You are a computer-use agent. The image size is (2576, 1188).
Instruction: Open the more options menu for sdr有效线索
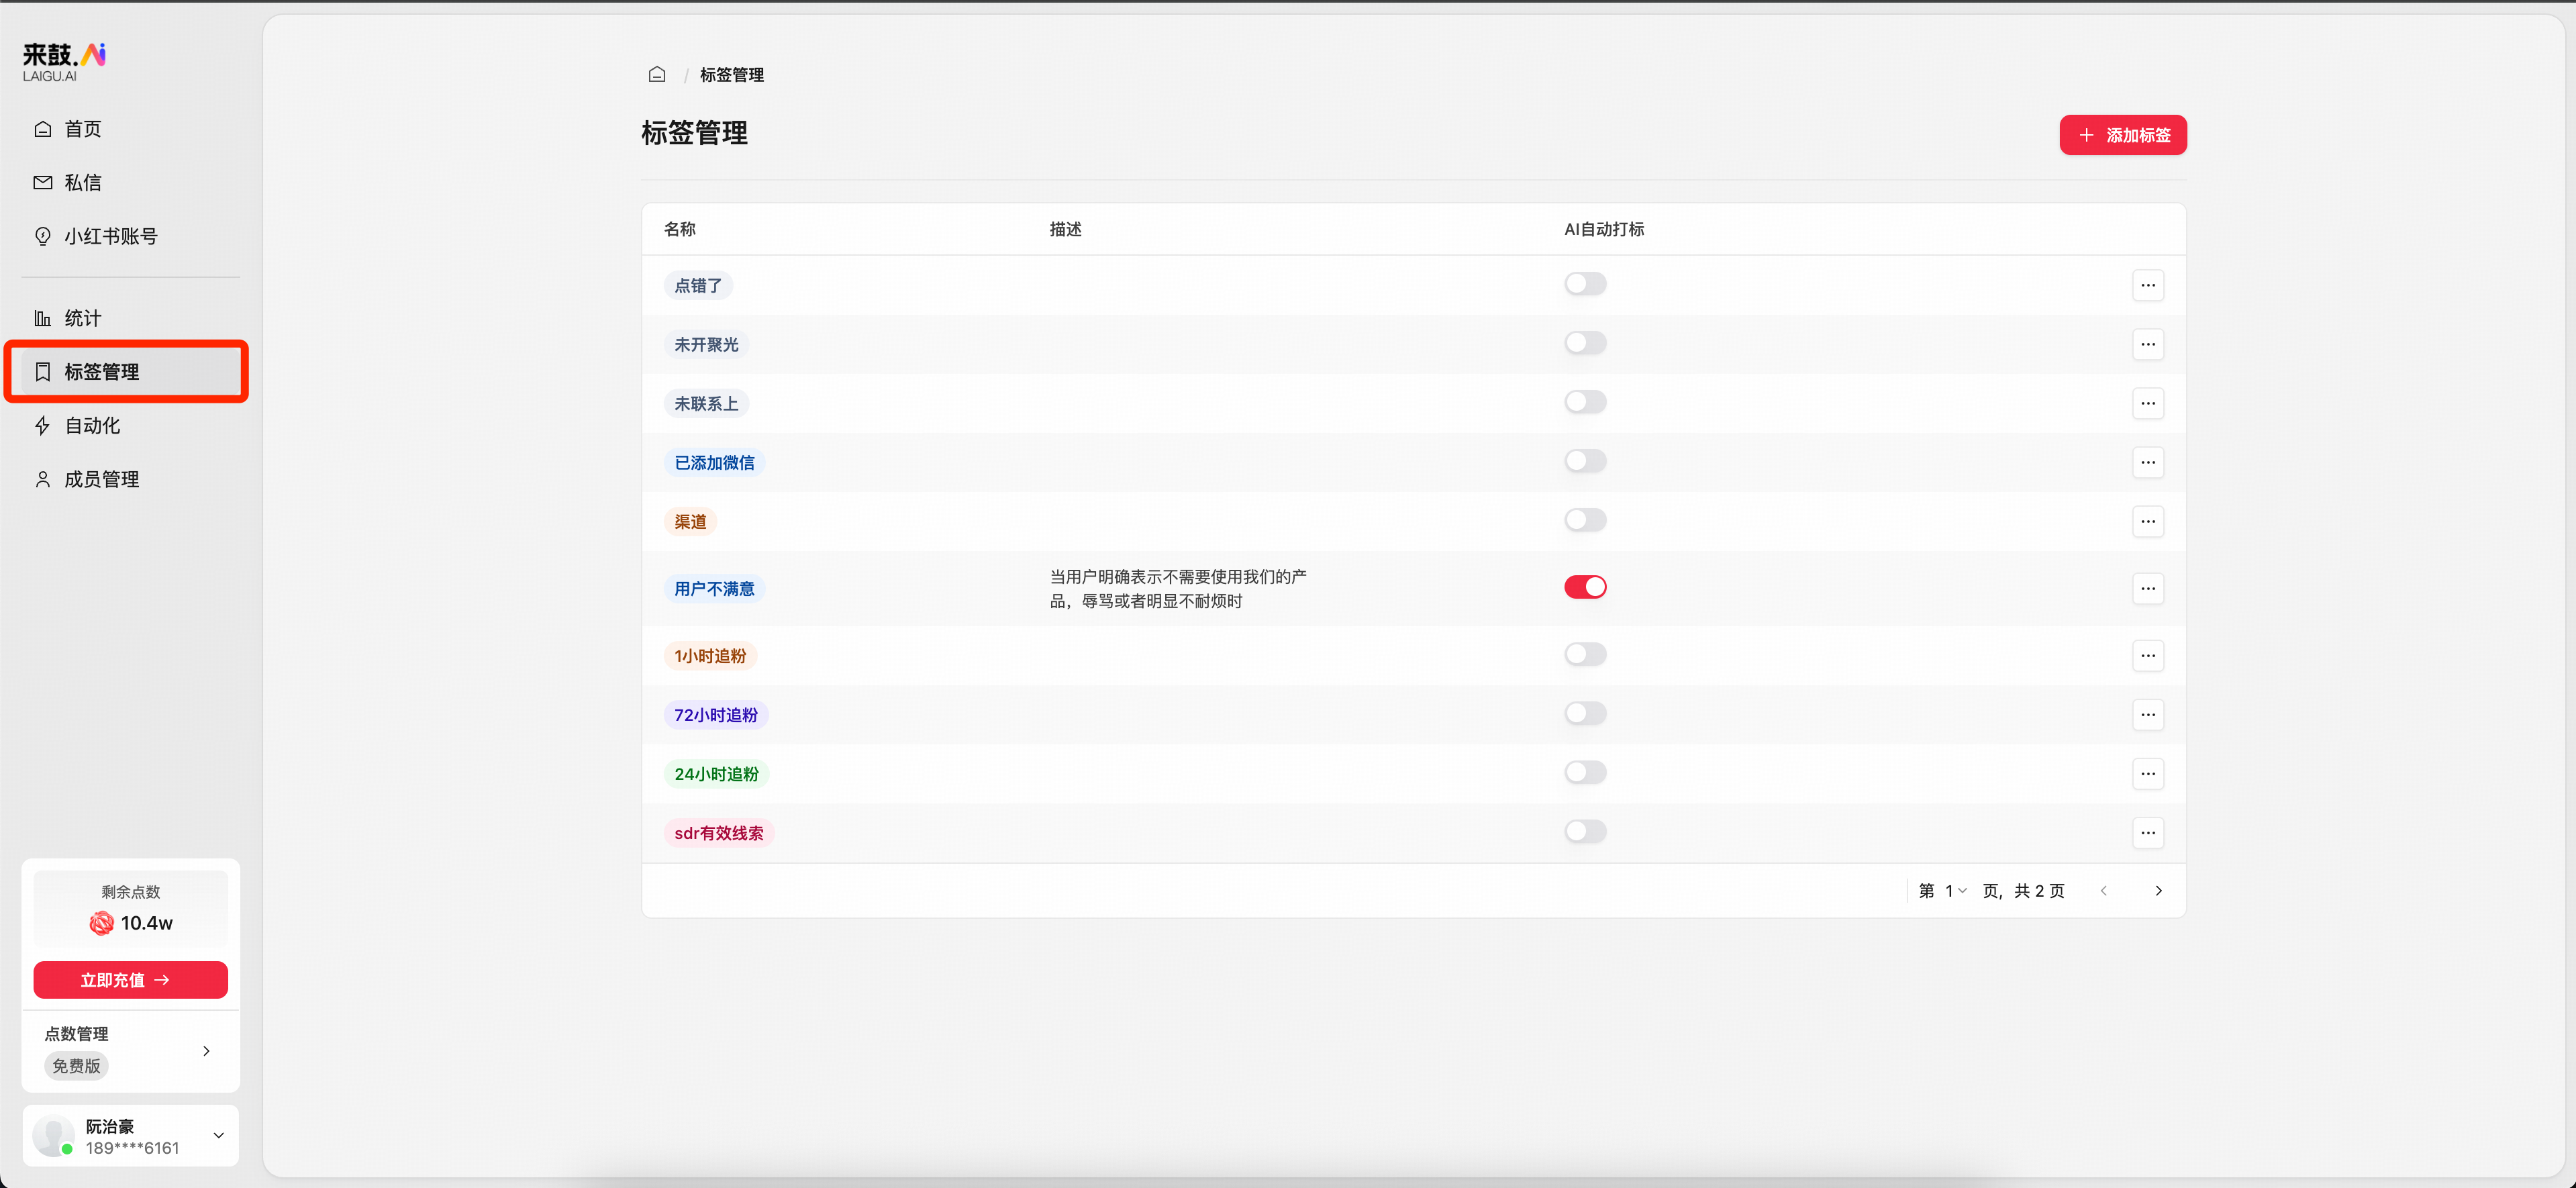[2147, 832]
